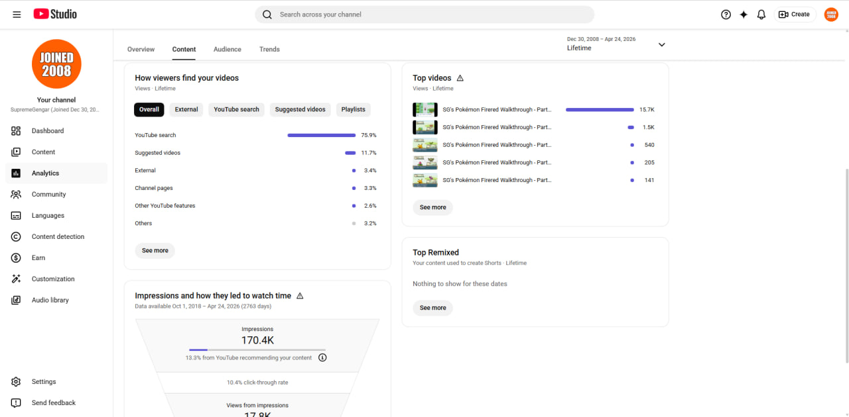
Task: Click the Earn dollar icon
Action: [17, 258]
